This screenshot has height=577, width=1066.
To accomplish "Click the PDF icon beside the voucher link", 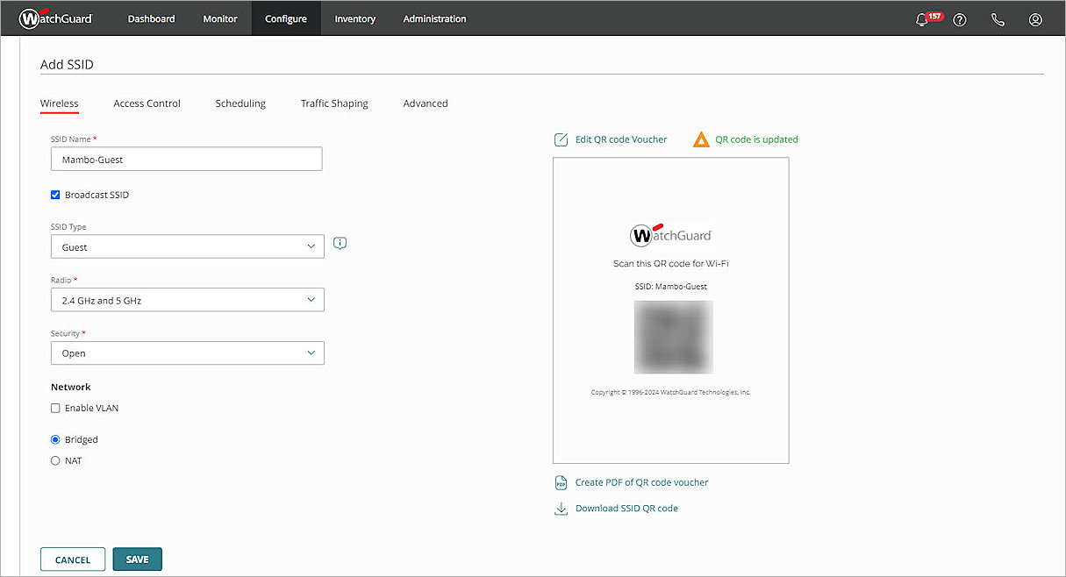I will coord(561,482).
